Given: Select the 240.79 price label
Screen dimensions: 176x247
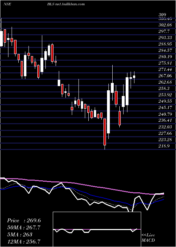Looking at the screenshot, I should pyautogui.click(x=165, y=114).
